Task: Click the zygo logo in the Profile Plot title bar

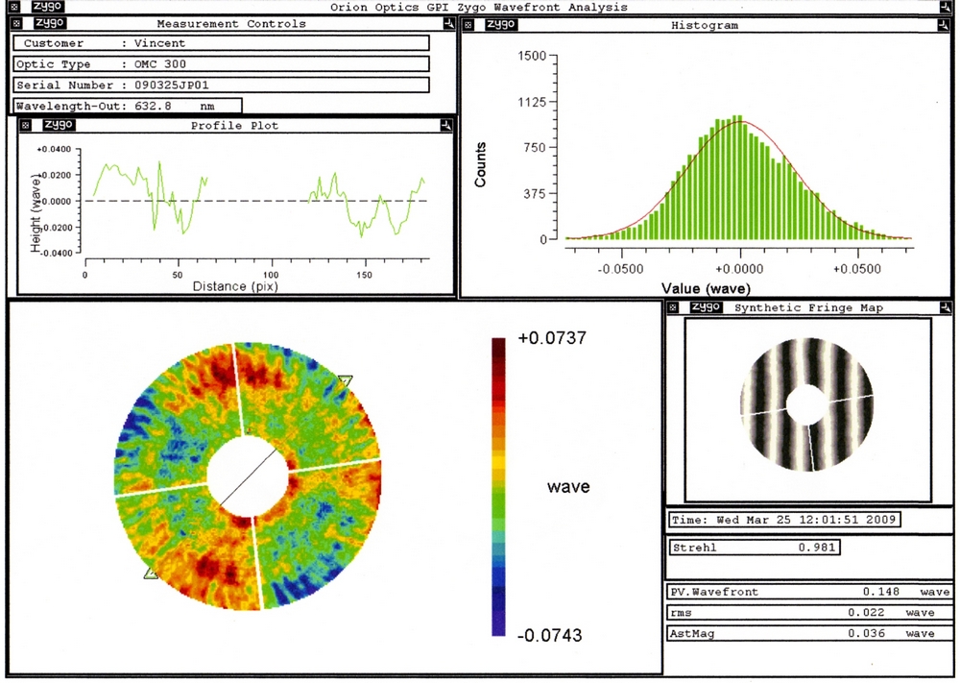Action: [x=59, y=125]
